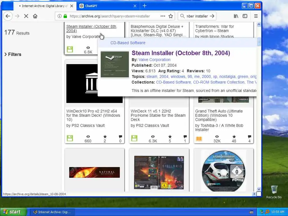Viewport: 288px width, 216px height.
Task: Expand the Filters section
Action: tap(13, 54)
